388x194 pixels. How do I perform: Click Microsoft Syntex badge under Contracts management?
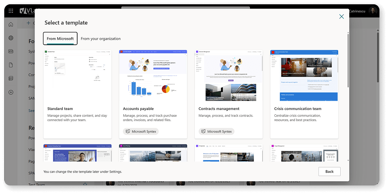click(x=216, y=131)
